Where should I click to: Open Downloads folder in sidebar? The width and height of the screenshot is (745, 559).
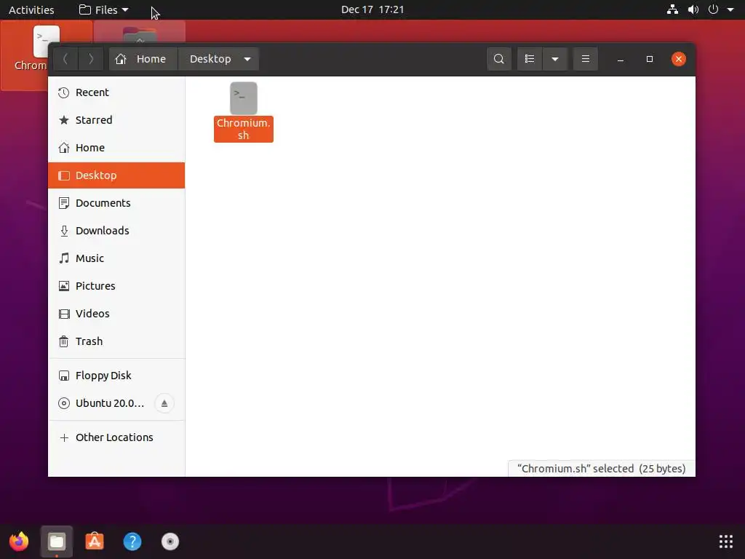(116, 231)
